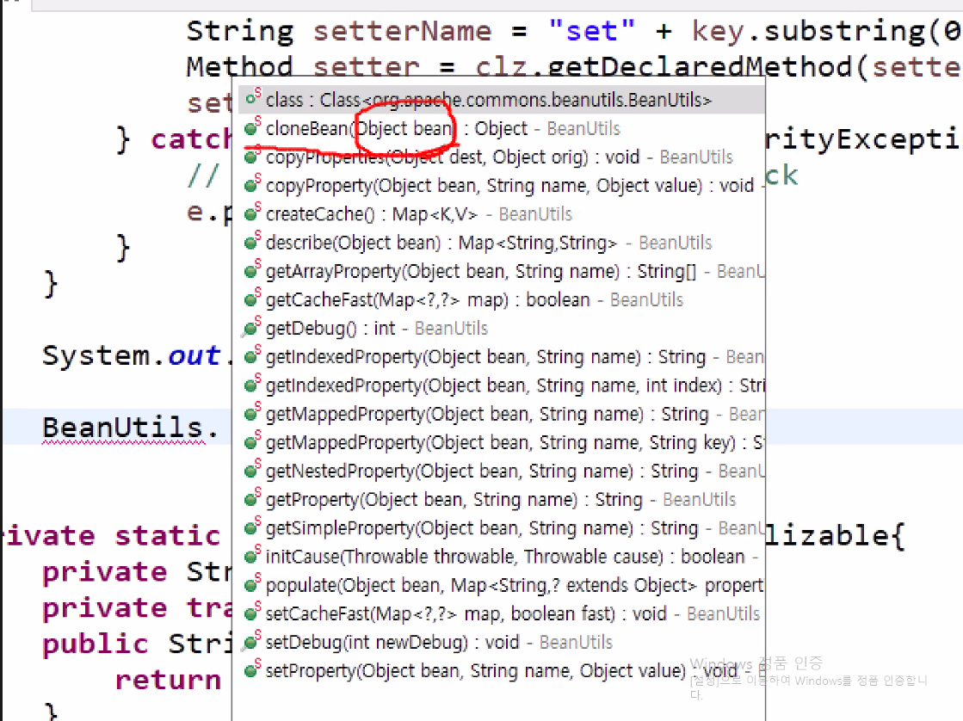This screenshot has height=721, width=963.
Task: Choose getMappedProperty(Object bean, String name) : String
Action: [501, 413]
